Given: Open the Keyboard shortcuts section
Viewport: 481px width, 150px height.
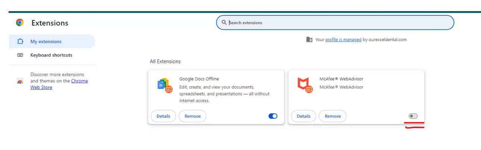Looking at the screenshot, I should coord(52,55).
